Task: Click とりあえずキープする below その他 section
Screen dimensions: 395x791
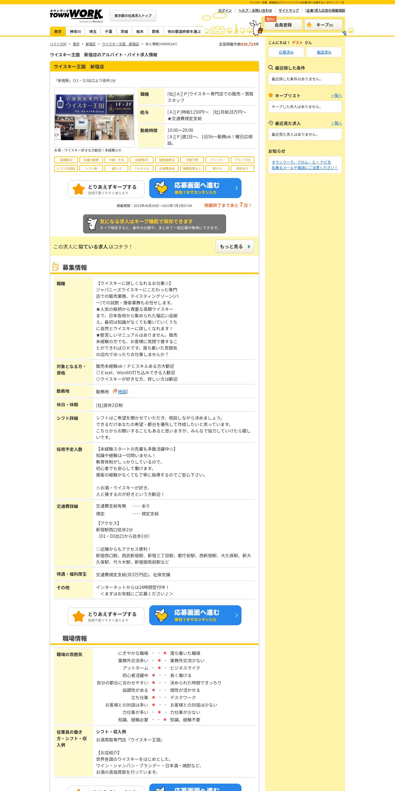Action: (x=106, y=616)
